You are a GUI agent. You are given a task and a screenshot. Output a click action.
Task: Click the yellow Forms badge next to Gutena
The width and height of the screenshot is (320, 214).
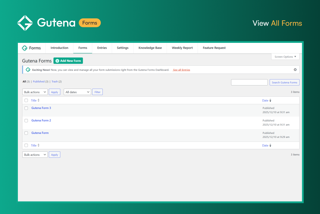(90, 23)
